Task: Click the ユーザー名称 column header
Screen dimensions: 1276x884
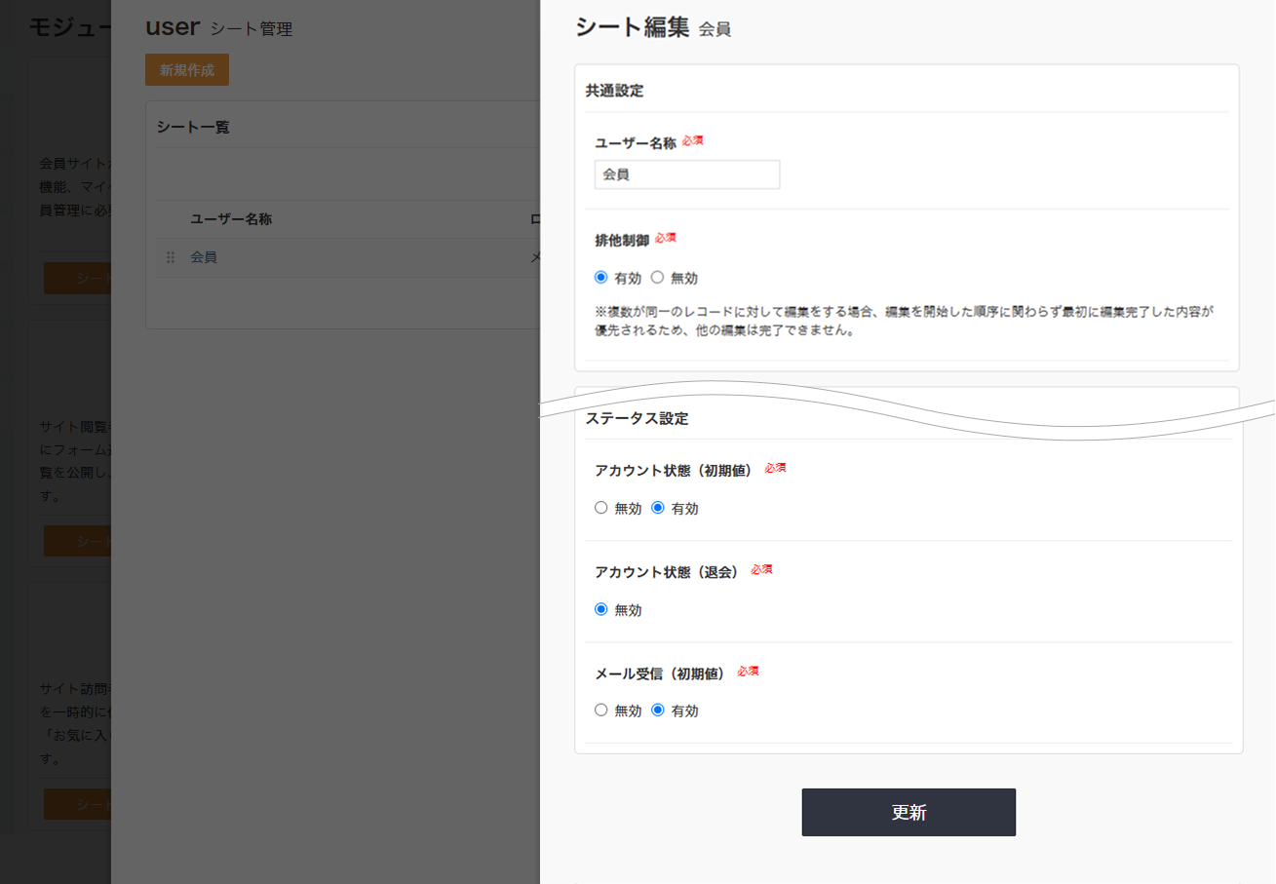Action: click(x=231, y=219)
